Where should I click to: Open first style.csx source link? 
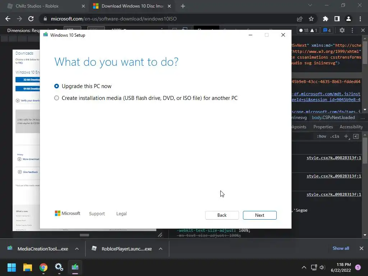tap(334, 158)
